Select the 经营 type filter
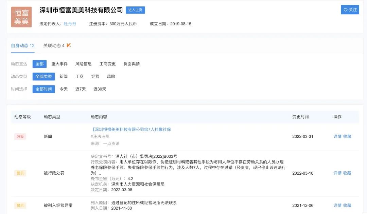 point(95,76)
